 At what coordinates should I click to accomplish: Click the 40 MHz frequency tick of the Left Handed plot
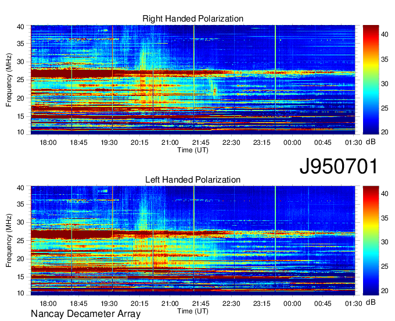(x=21, y=188)
